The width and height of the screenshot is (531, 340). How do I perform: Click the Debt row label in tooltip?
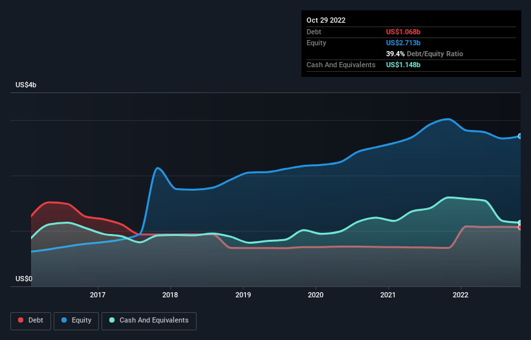coord(314,32)
